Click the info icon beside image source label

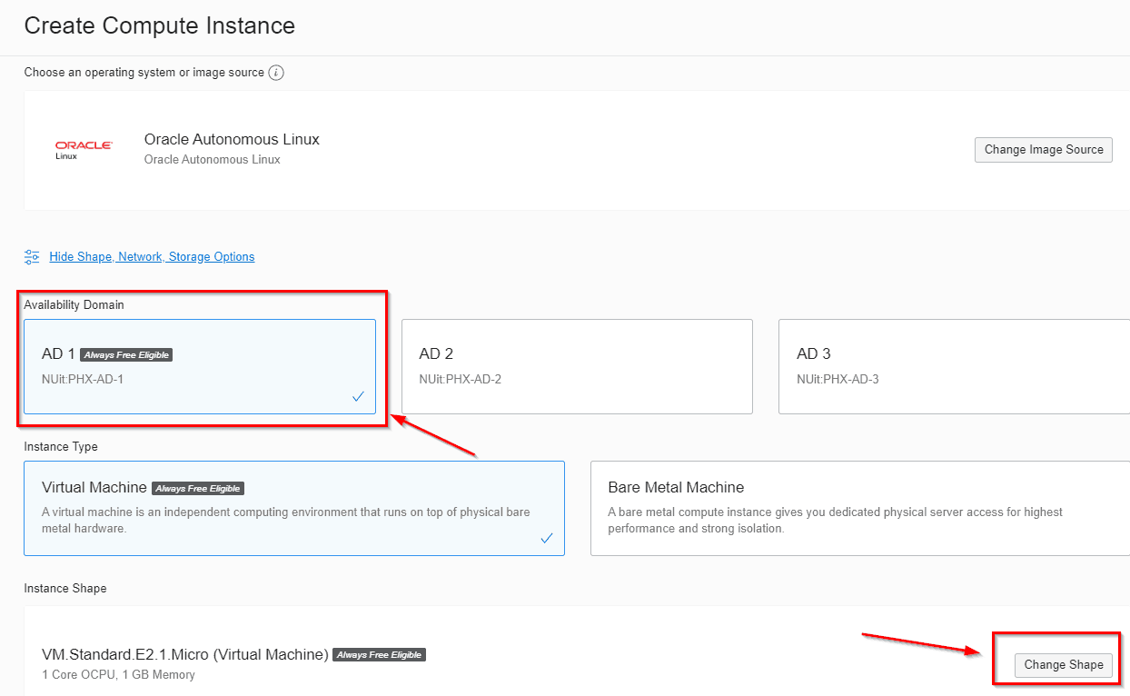coord(276,73)
